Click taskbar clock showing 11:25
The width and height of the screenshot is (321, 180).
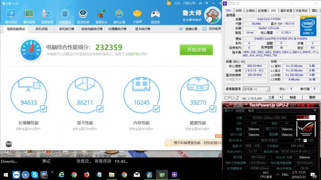tap(298, 175)
